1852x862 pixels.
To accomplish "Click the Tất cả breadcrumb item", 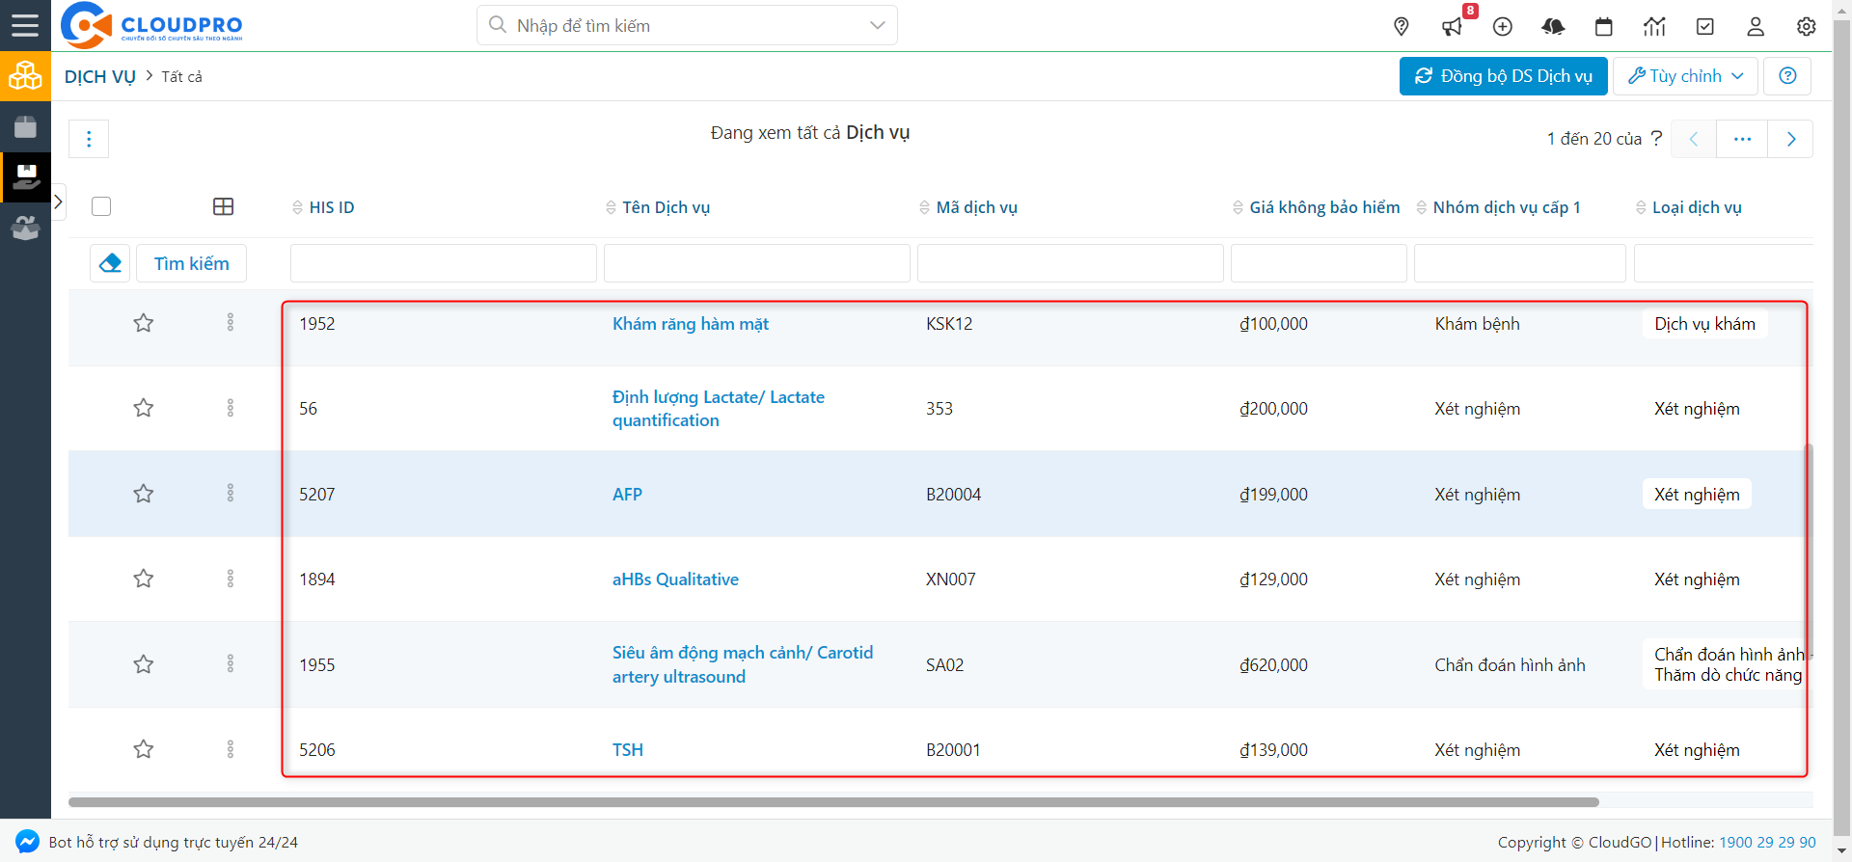I will (181, 76).
